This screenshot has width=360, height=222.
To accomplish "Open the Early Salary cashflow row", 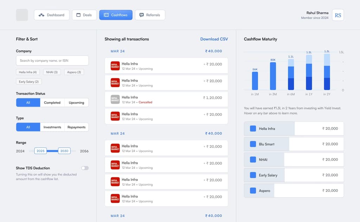I will tap(294, 175).
